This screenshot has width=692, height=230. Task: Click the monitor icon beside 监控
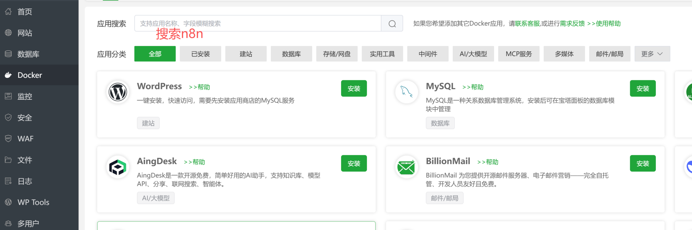pyautogui.click(x=8, y=96)
